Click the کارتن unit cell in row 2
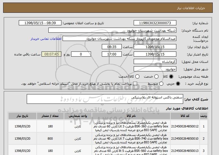This screenshot has width=219, height=155. pyautogui.click(x=78, y=139)
